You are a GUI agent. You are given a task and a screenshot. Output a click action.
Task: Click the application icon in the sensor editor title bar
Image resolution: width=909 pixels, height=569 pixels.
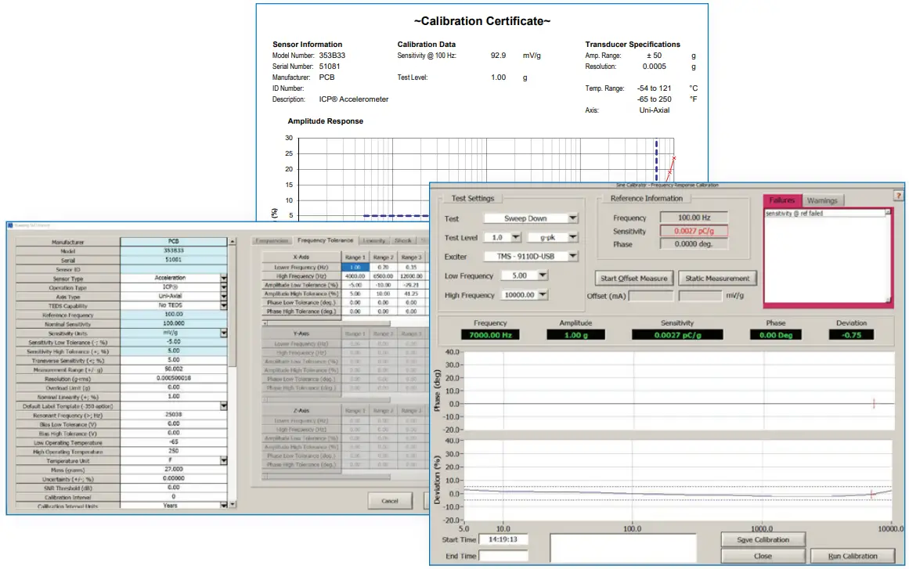pos(11,224)
